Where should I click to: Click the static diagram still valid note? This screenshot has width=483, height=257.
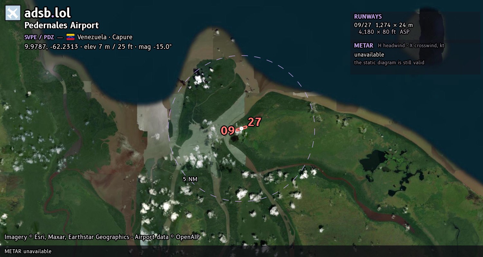[x=389, y=63]
